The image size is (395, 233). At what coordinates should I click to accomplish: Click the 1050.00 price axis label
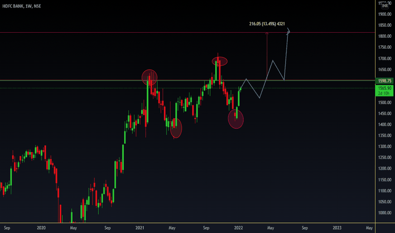385,202
